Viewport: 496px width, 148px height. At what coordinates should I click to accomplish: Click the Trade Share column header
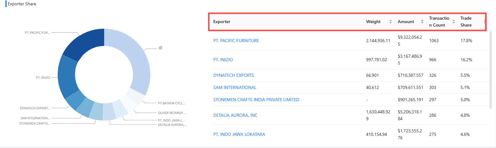tap(466, 22)
